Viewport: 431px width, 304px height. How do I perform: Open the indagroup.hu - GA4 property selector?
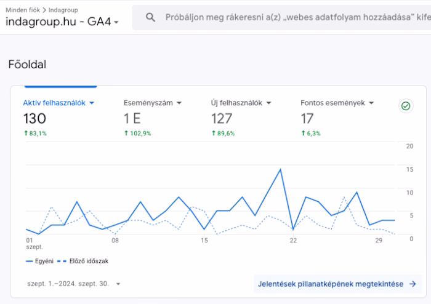point(62,22)
